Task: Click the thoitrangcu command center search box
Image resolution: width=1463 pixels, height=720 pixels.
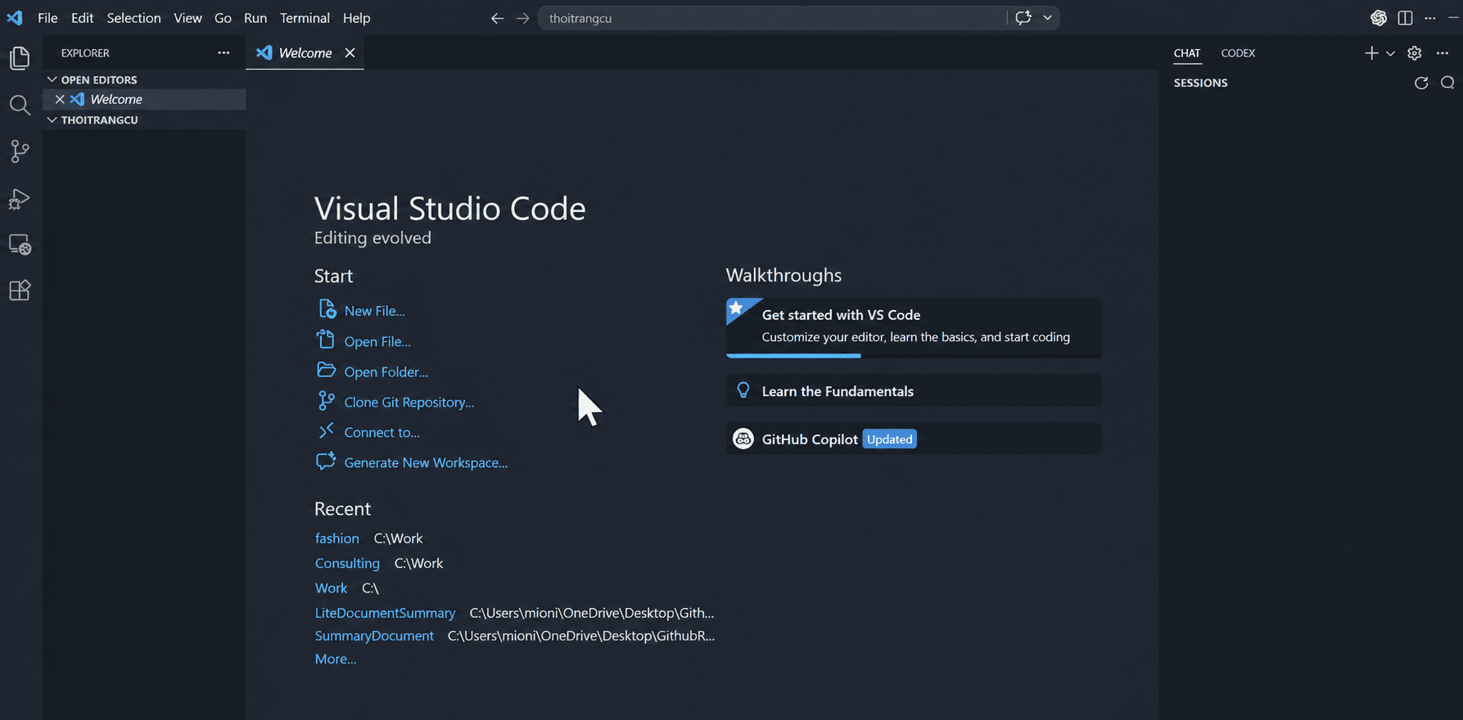Action: coord(772,18)
